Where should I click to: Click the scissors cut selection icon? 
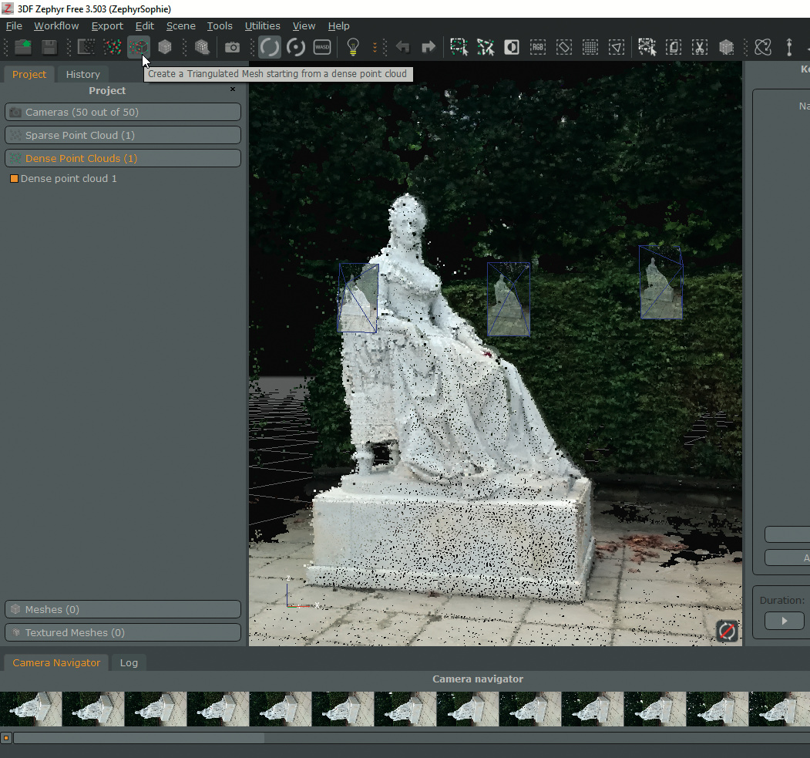coord(699,48)
